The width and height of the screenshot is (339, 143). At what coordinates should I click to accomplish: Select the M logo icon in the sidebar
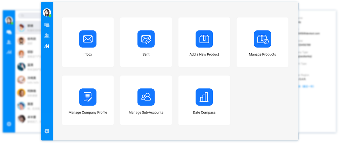(x=47, y=46)
